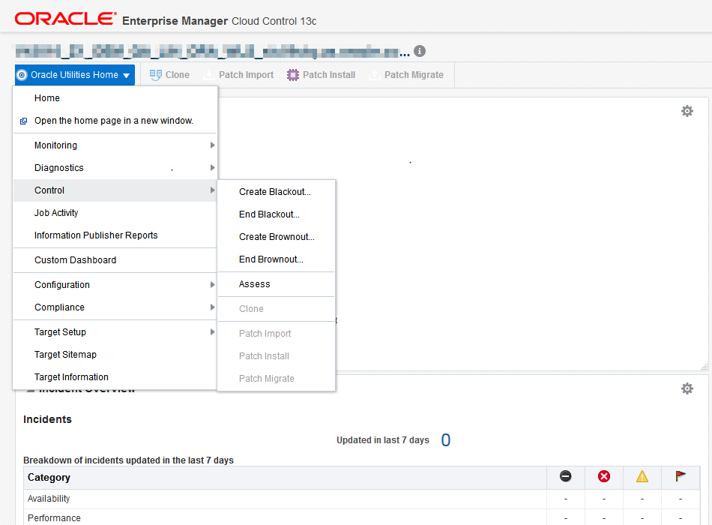Click the Availability row label
The height and width of the screenshot is (525, 712).
coord(49,499)
